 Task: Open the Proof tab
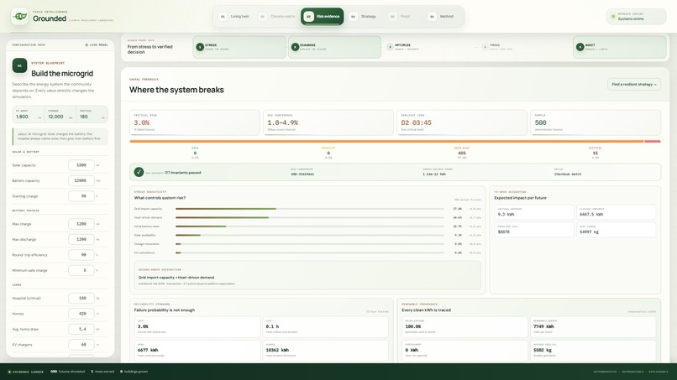pyautogui.click(x=400, y=17)
